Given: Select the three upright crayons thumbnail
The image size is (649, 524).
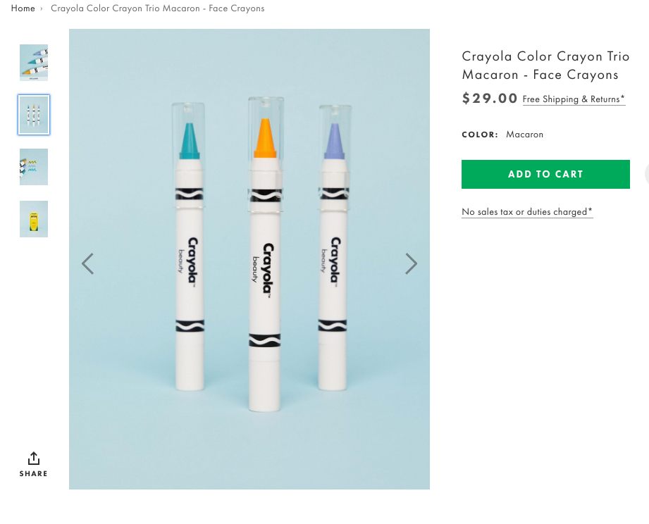Looking at the screenshot, I should 34,115.
